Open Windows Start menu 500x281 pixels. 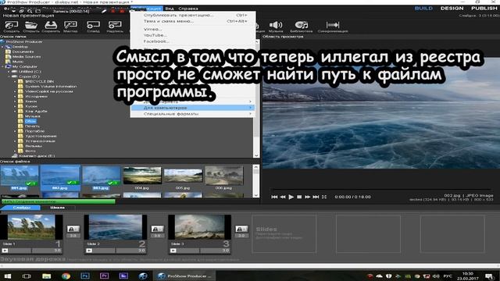tap(7, 276)
